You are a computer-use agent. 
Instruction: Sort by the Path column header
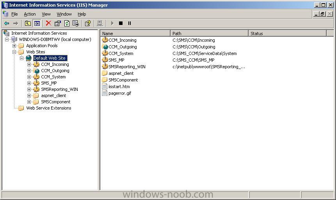tap(209, 34)
